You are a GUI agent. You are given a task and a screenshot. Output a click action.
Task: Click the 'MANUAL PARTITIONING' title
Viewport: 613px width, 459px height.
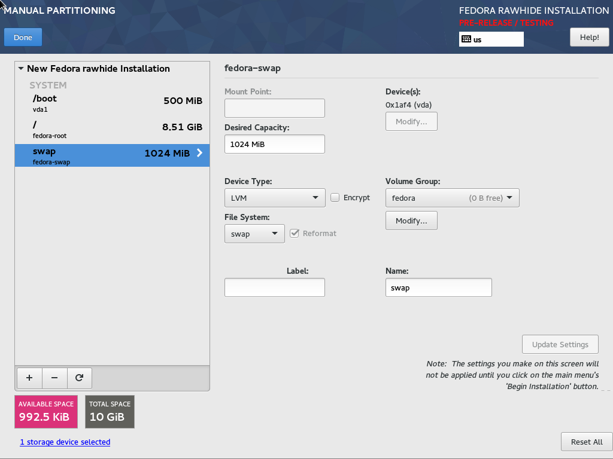[x=59, y=11]
